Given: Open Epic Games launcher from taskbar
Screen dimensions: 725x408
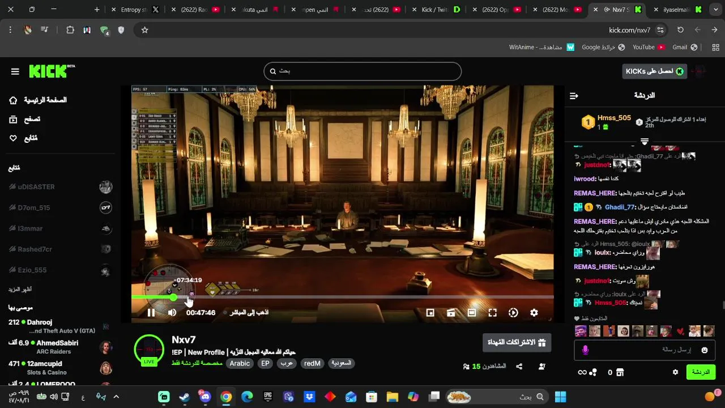Looking at the screenshot, I should [x=267, y=397].
